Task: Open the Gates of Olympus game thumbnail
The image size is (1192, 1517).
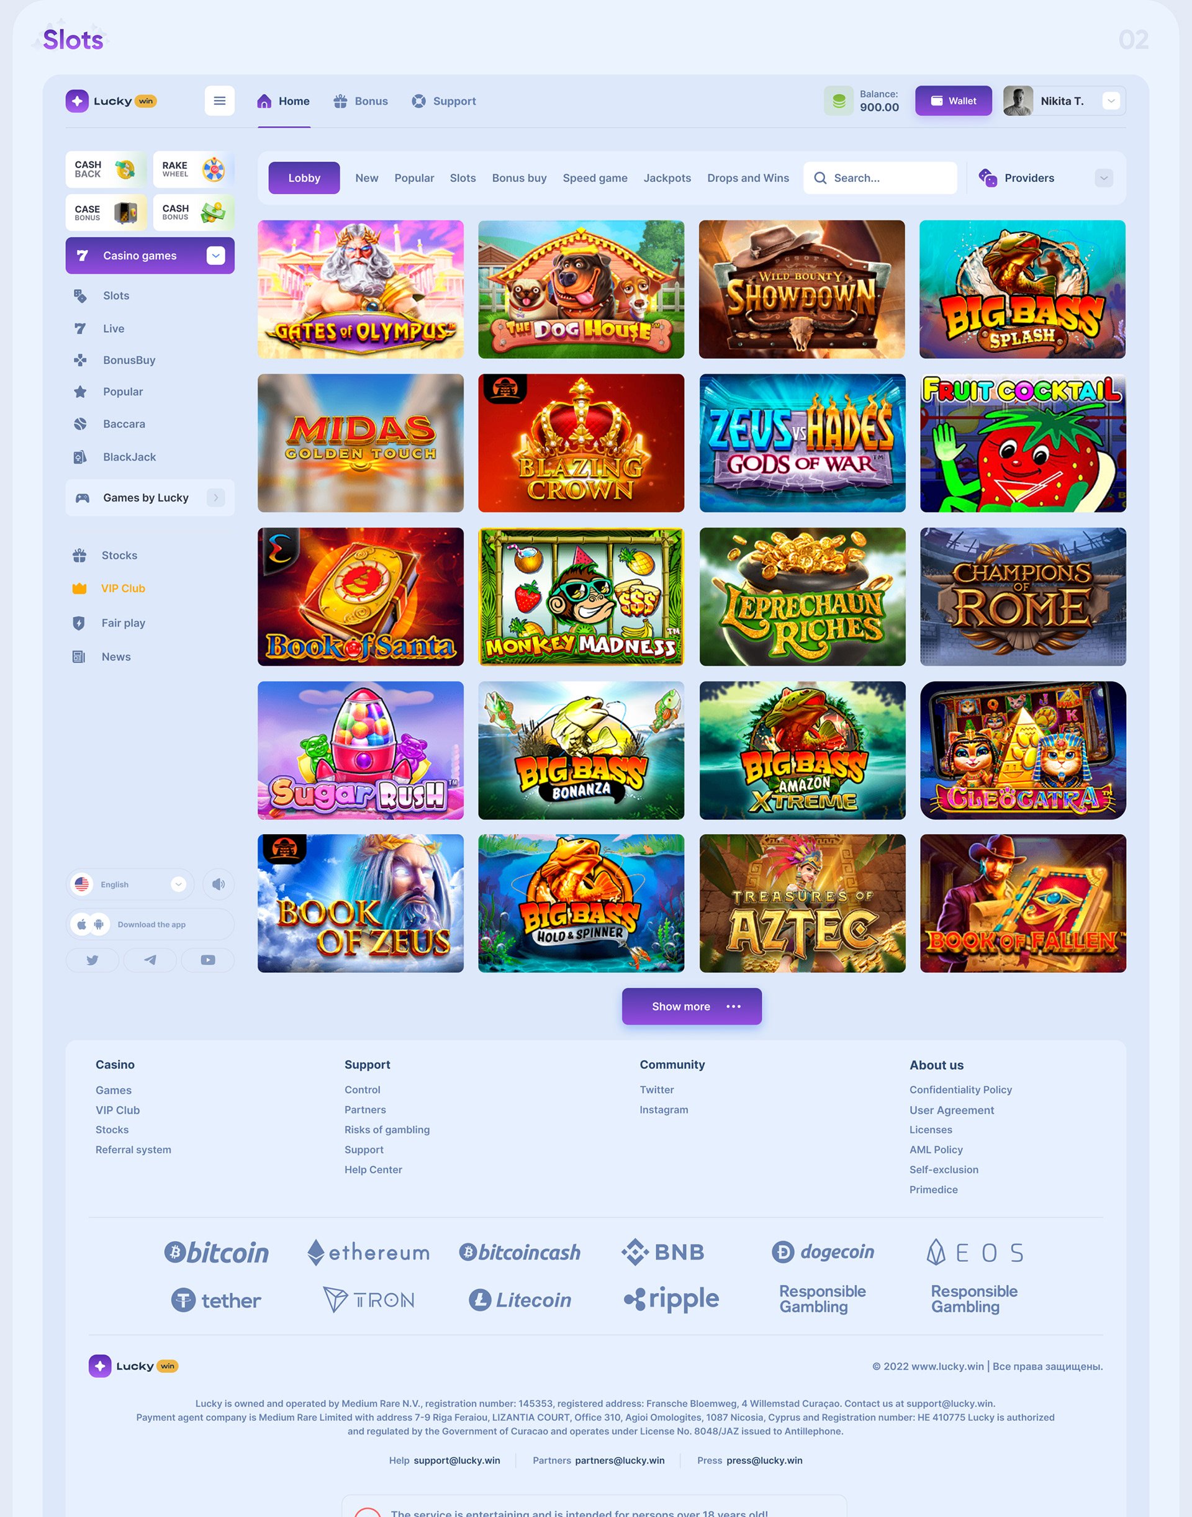Action: pyautogui.click(x=361, y=290)
